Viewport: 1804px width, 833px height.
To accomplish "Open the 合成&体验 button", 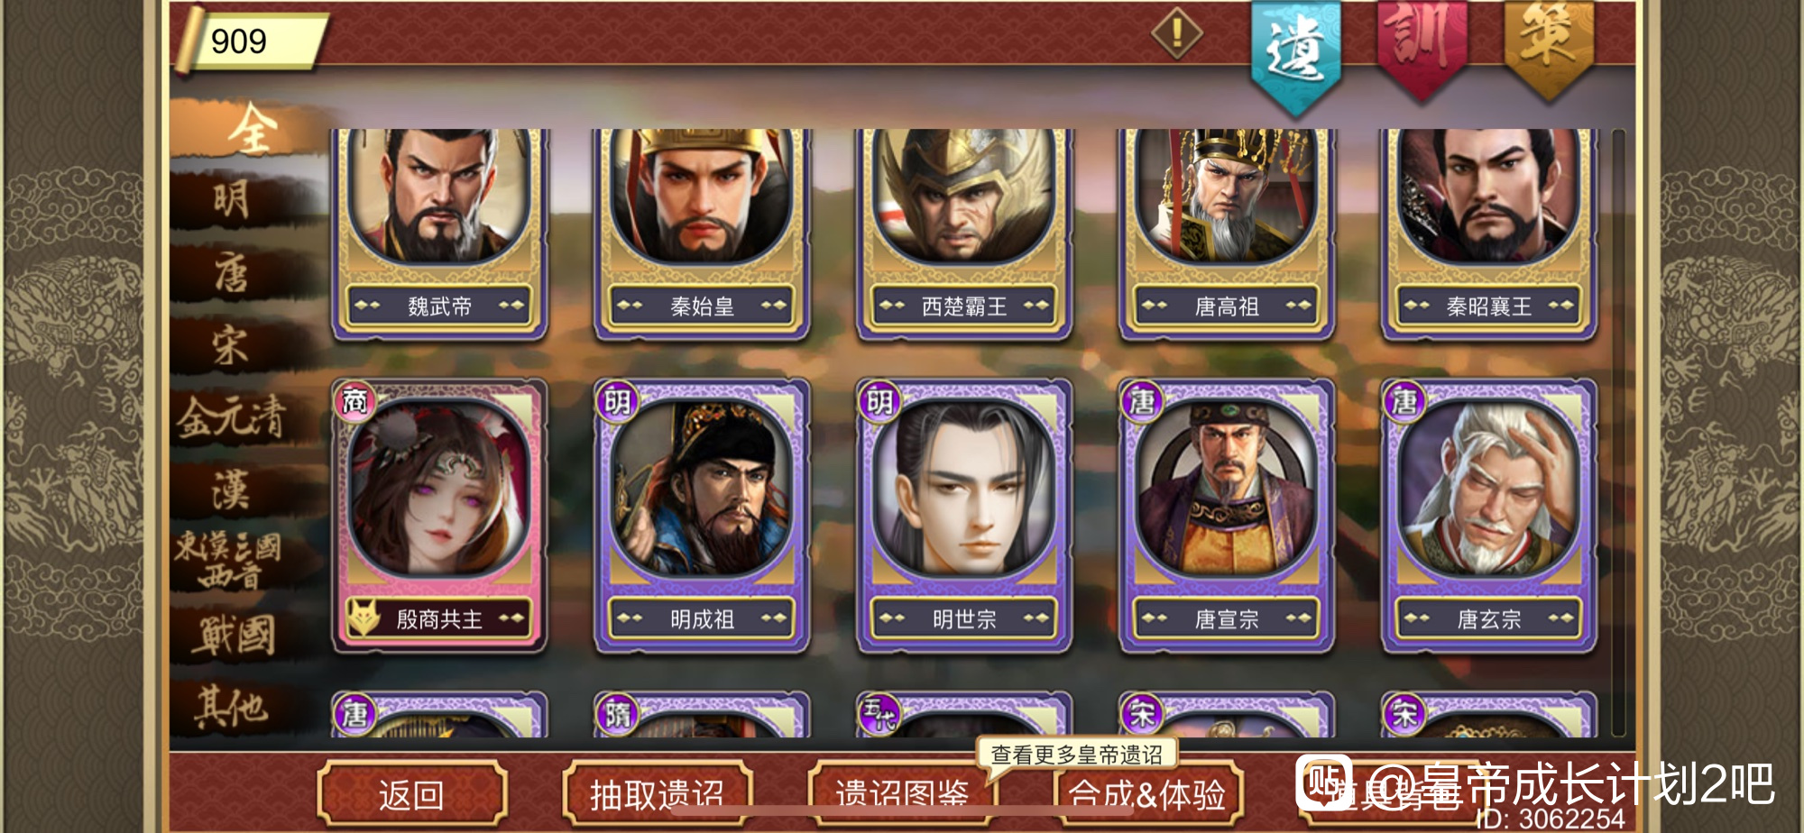I will pos(1147,794).
